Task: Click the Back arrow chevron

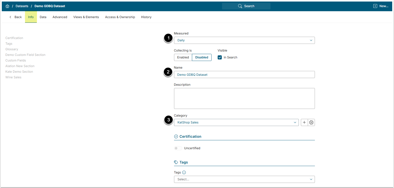Action: [10, 17]
